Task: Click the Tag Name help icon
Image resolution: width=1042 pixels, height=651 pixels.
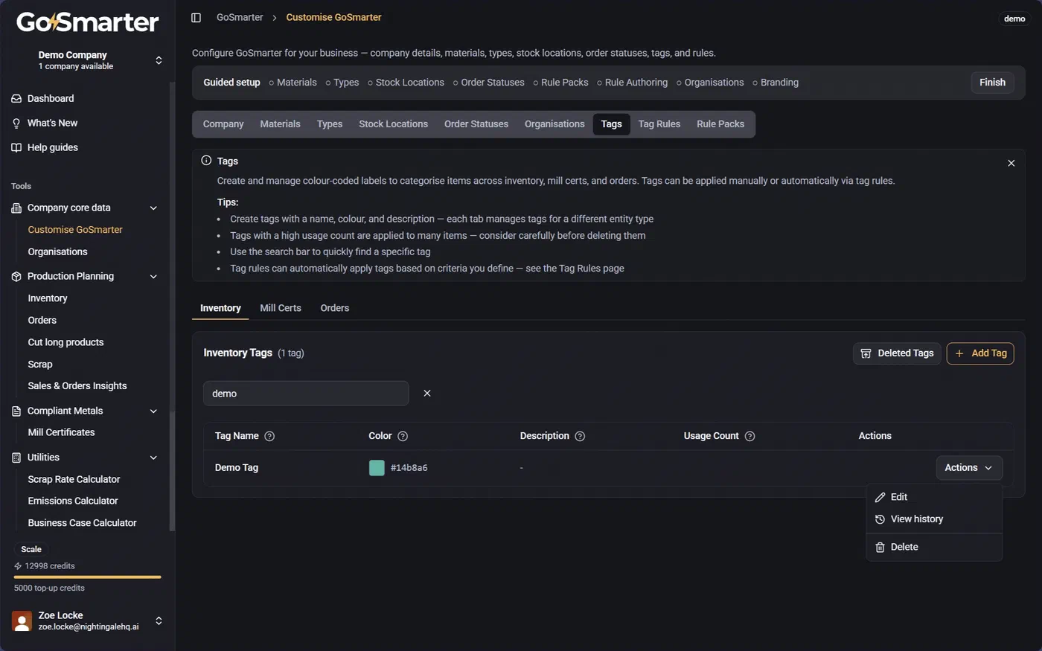Action: coord(269,436)
